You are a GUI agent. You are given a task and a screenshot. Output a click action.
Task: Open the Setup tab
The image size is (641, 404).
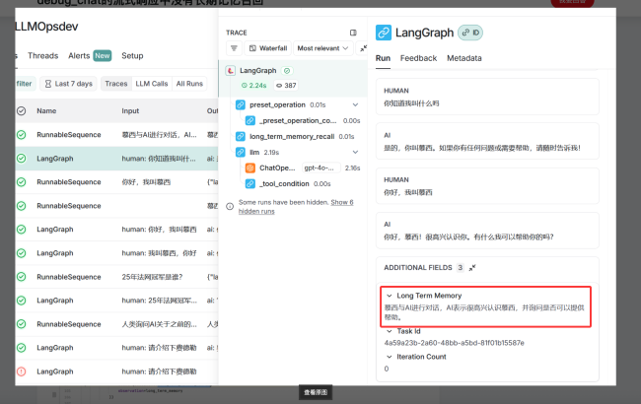[132, 56]
